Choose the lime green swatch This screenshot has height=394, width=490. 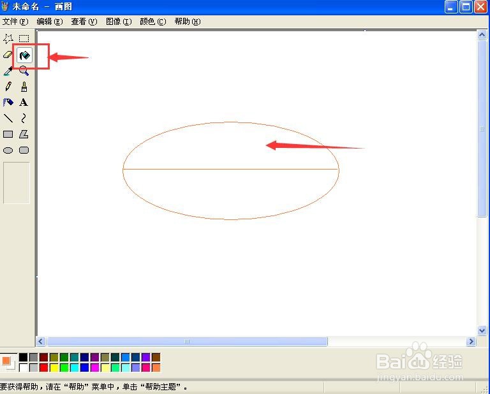[64, 367]
